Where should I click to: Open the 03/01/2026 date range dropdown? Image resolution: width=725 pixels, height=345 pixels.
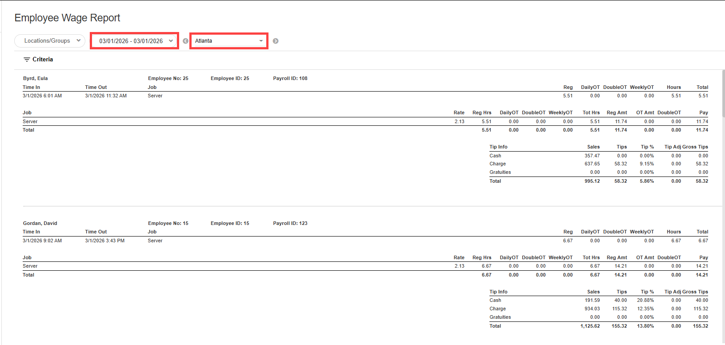(x=134, y=41)
